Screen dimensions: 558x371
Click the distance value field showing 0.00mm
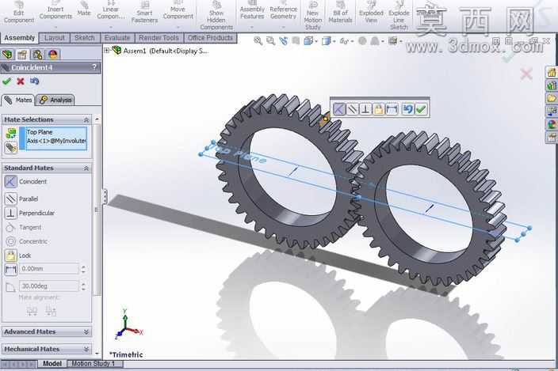(x=49, y=269)
